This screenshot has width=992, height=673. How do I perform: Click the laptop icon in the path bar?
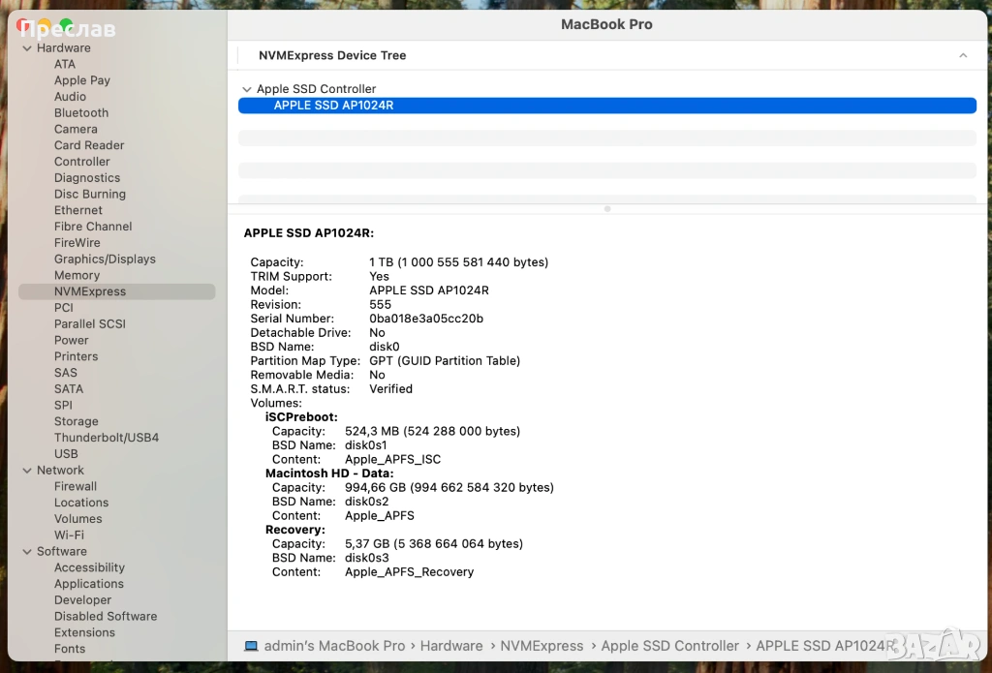[251, 646]
